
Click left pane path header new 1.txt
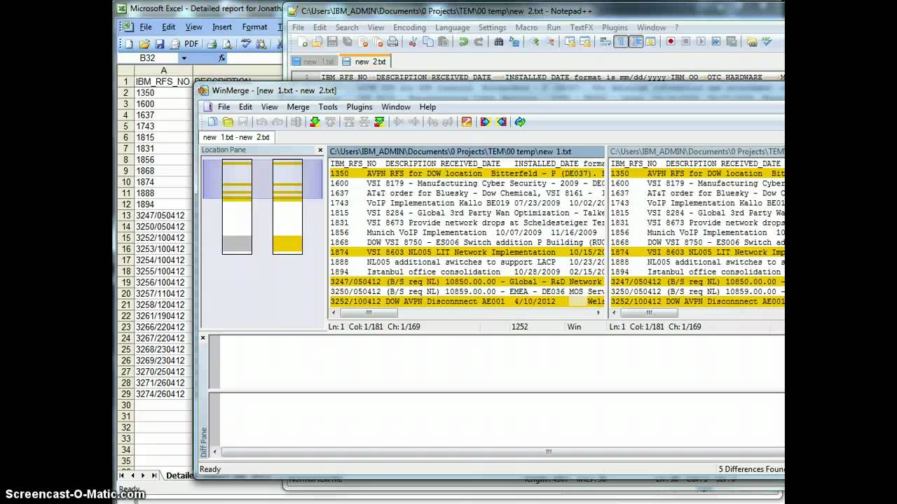coord(466,151)
